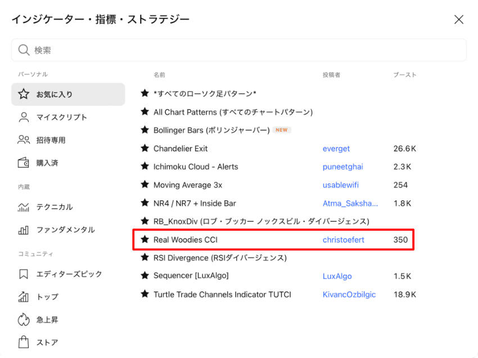The image size is (478, 358).
Task: Toggle star beside Sequencer [LuxAlgo]
Action: tap(145, 276)
